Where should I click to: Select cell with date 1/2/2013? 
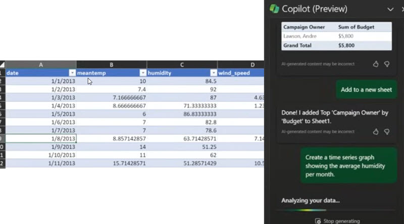(41, 89)
